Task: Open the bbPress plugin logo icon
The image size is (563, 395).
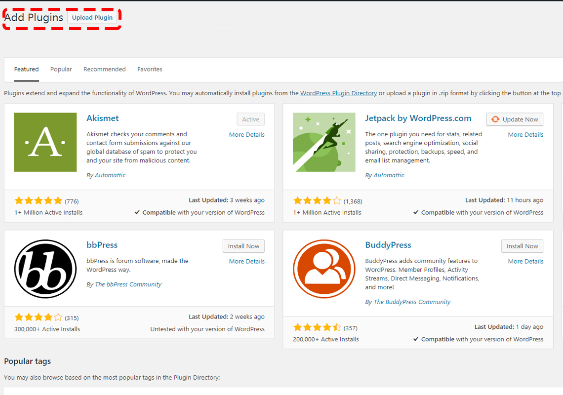Action: (45, 269)
